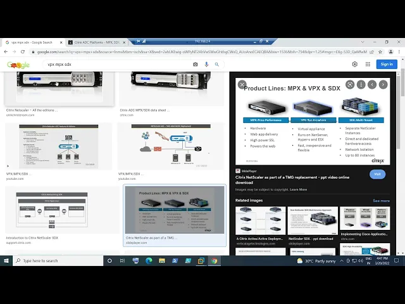The height and width of the screenshot is (304, 405).
Task: Open PowerShell from taskbar
Action: pos(175,261)
